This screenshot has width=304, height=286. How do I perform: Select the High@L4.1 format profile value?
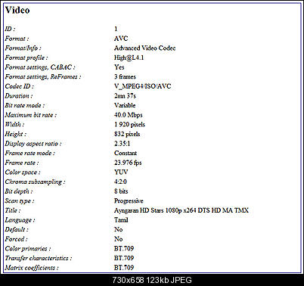[129, 58]
